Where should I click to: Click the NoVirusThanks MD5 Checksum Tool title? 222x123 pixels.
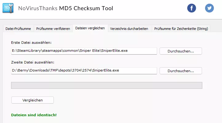pos(65,8)
